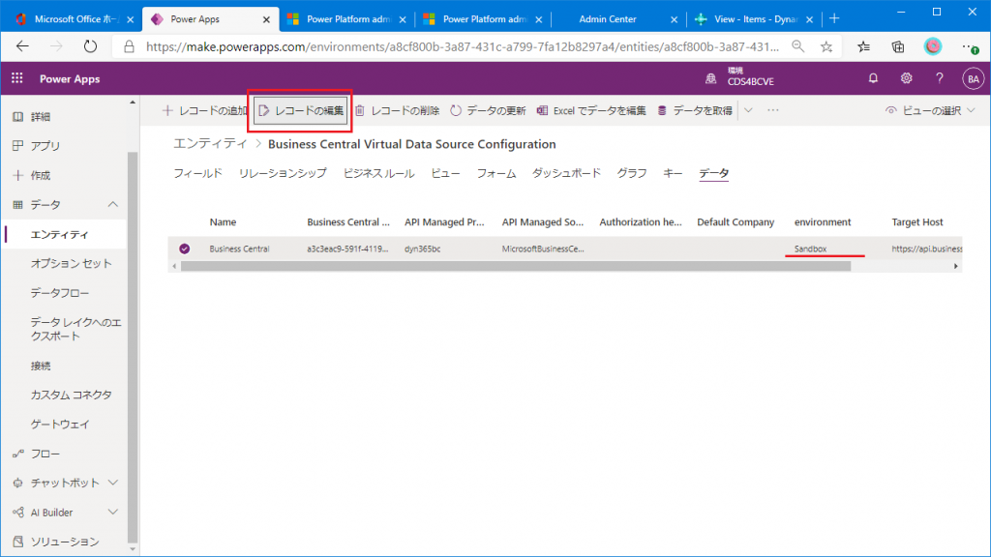Click データを取得 to get data
Viewport: 991px width, 557px height.
[695, 110]
